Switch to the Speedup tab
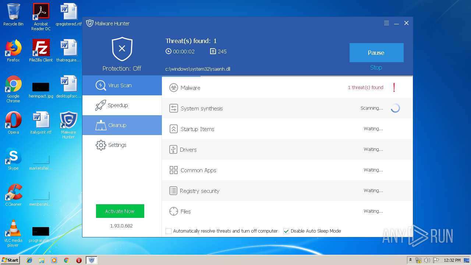 [x=122, y=105]
